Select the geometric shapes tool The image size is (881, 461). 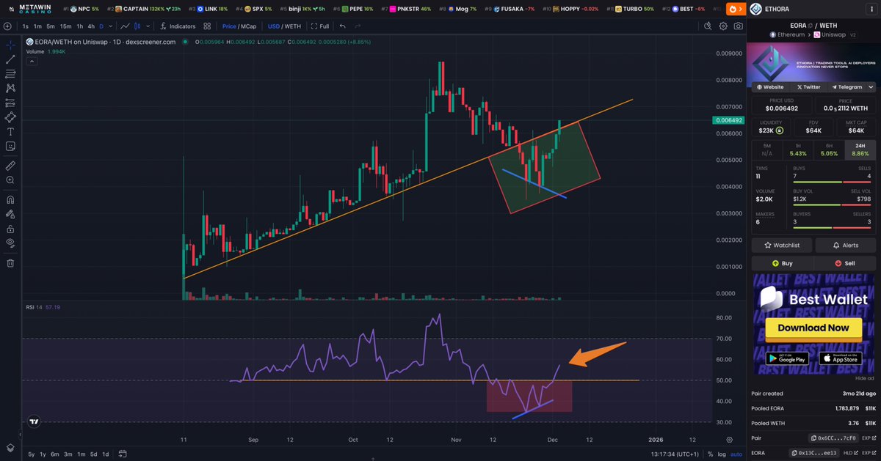click(x=10, y=117)
